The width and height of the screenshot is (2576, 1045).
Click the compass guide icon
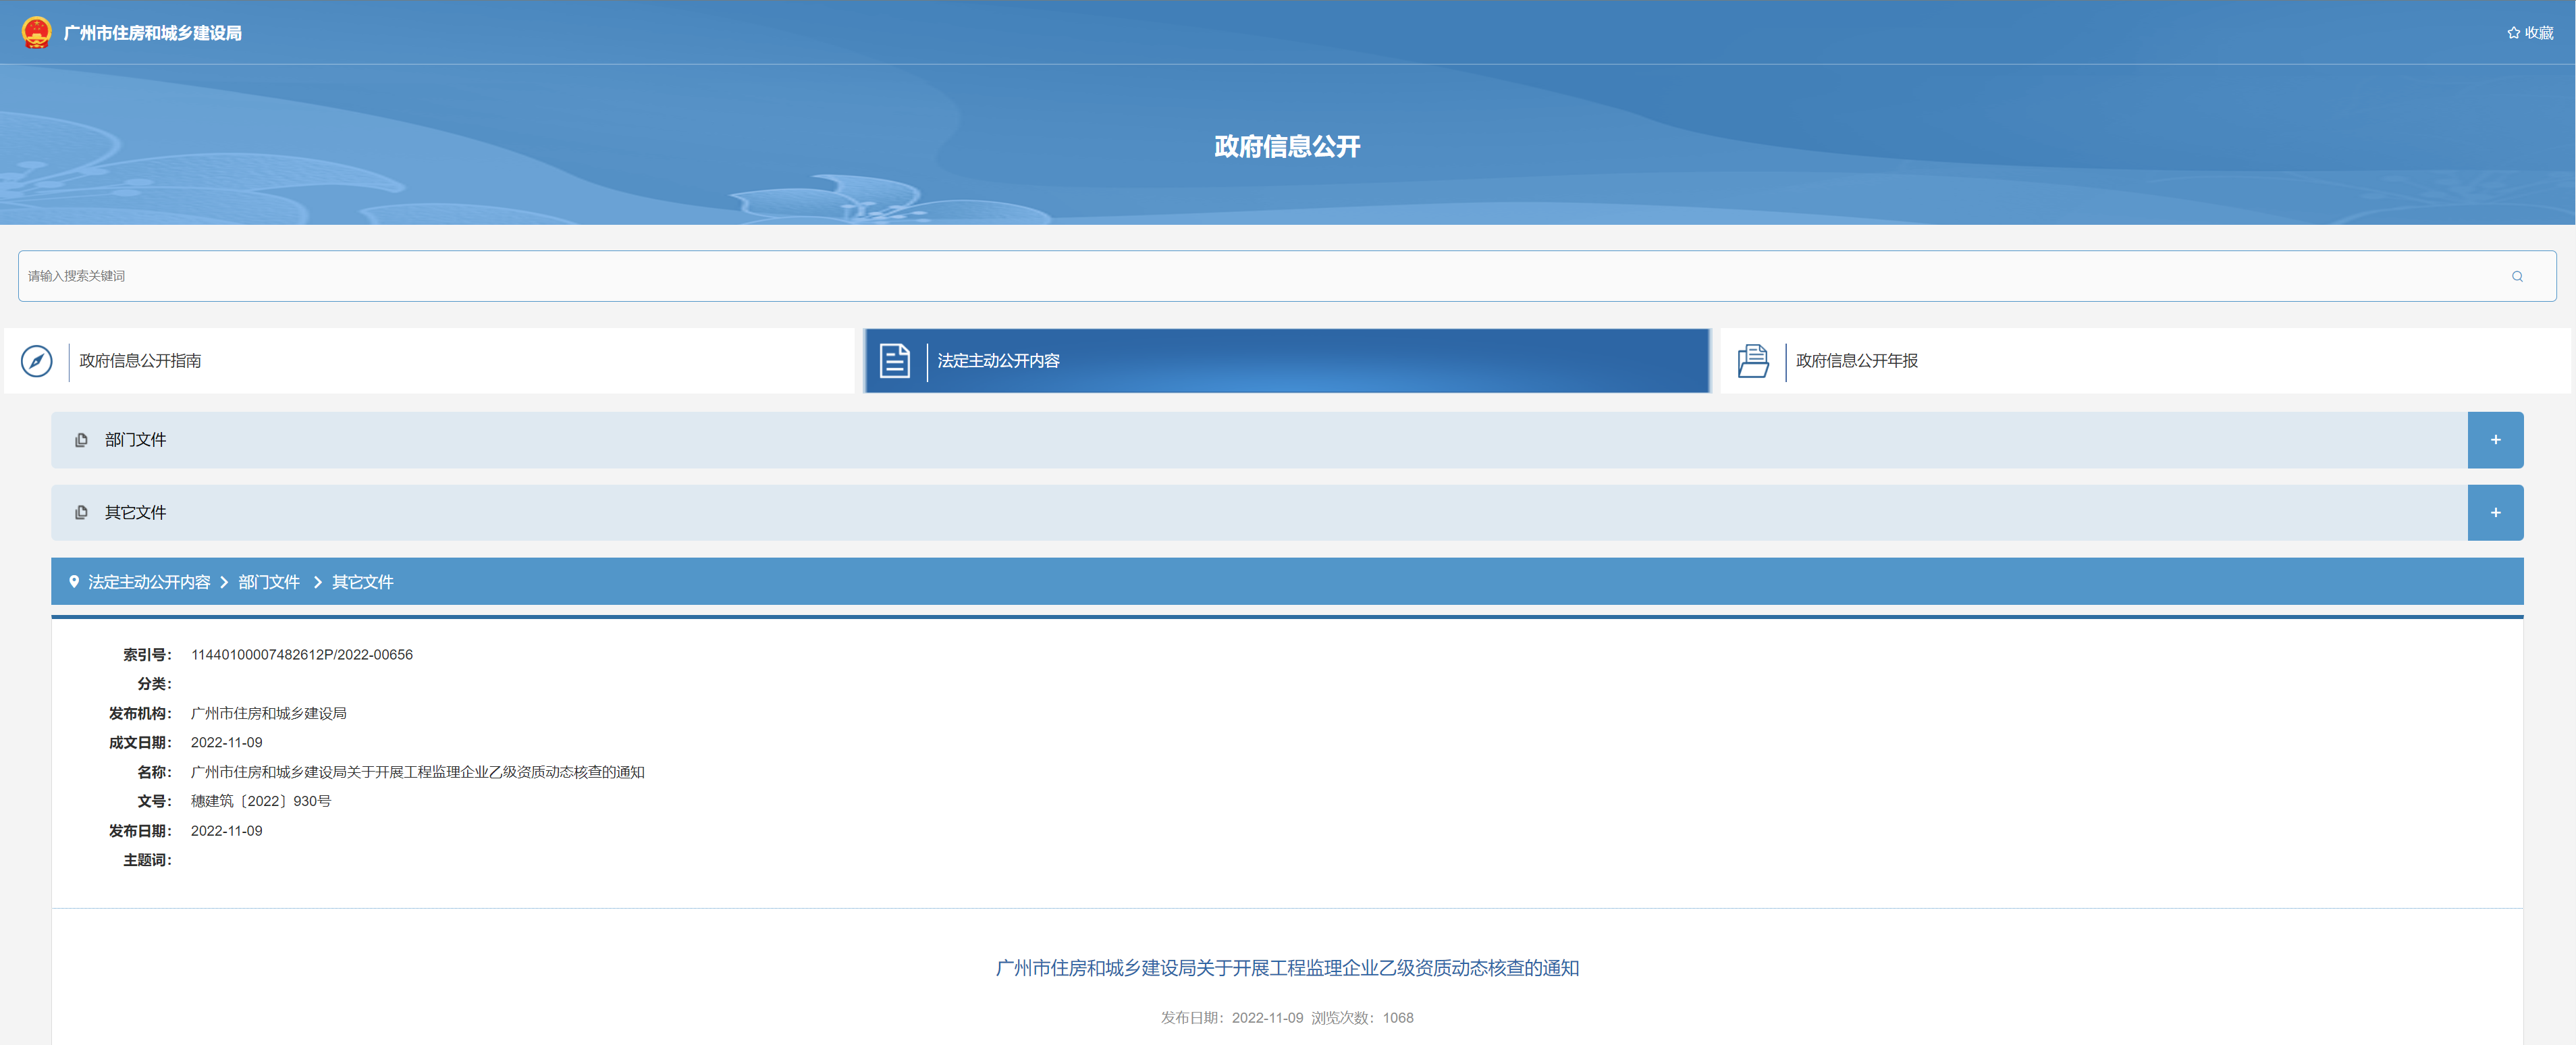[x=37, y=361]
